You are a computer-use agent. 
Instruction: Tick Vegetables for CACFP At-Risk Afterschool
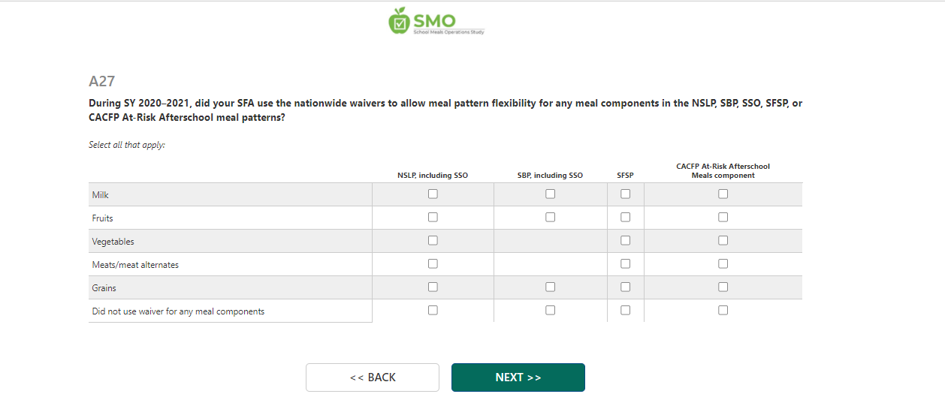tap(723, 241)
